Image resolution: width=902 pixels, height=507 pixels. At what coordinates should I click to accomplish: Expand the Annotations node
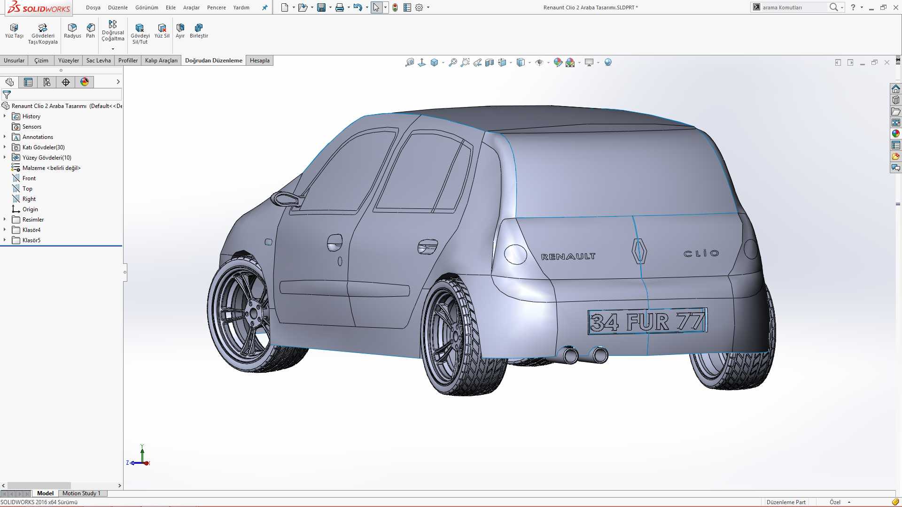point(5,137)
